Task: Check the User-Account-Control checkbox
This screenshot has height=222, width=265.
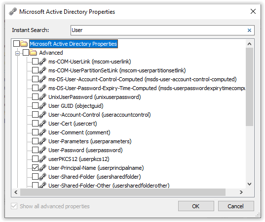Action: [35, 115]
